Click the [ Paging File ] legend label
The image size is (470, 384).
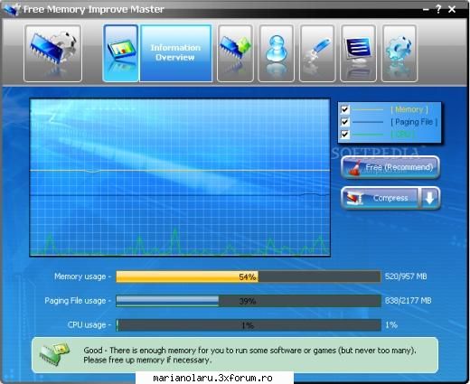click(x=414, y=122)
